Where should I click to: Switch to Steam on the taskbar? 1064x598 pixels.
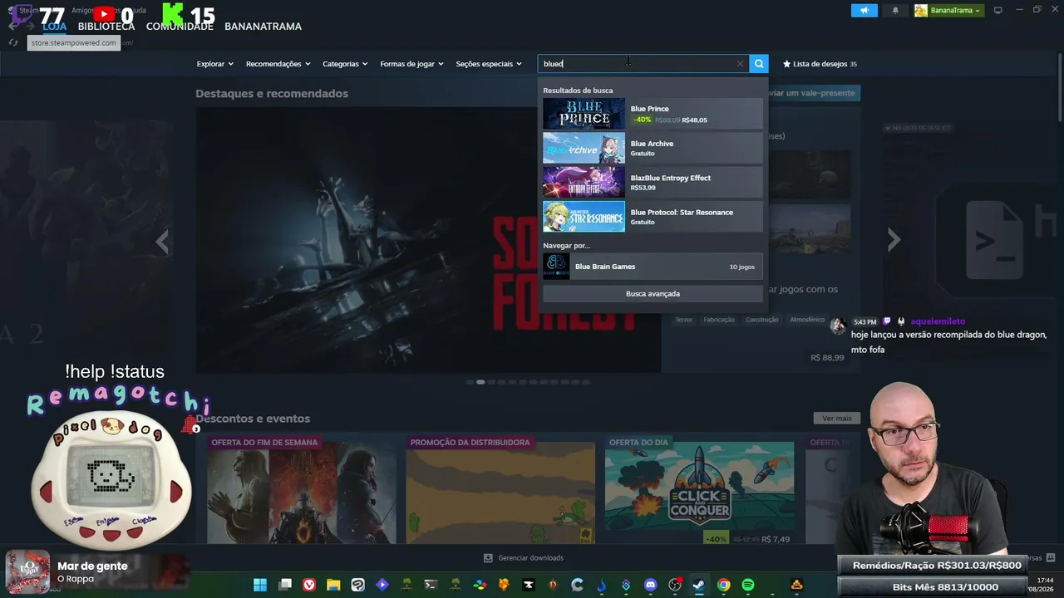pyautogui.click(x=699, y=585)
